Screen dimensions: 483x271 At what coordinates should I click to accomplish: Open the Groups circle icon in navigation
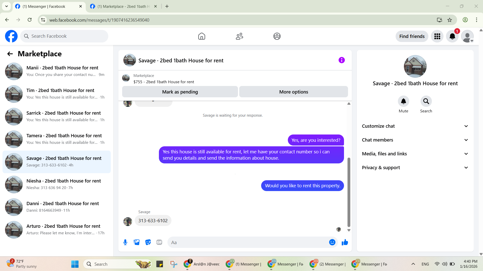click(x=277, y=36)
